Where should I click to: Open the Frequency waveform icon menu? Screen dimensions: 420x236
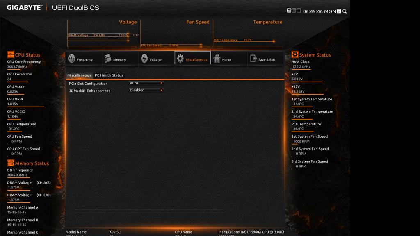point(72,59)
